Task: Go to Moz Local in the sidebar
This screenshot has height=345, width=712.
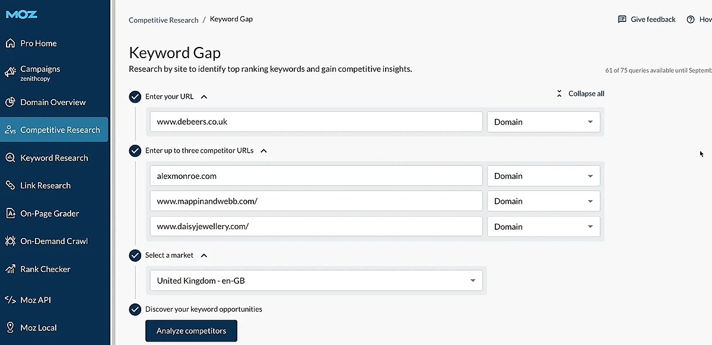Action: 38,328
